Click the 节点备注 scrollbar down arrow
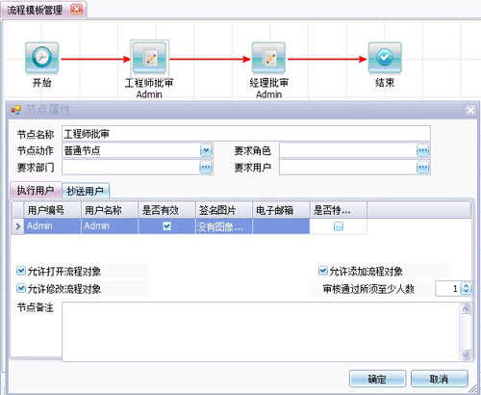The height and width of the screenshot is (395, 481). pyautogui.click(x=466, y=355)
